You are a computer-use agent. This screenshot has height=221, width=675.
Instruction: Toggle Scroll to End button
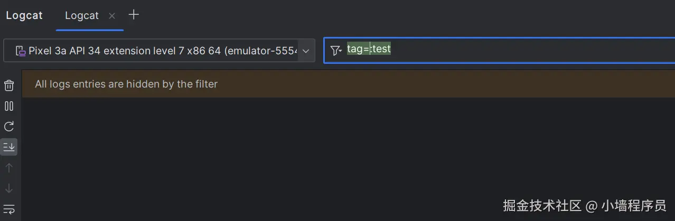(9, 147)
